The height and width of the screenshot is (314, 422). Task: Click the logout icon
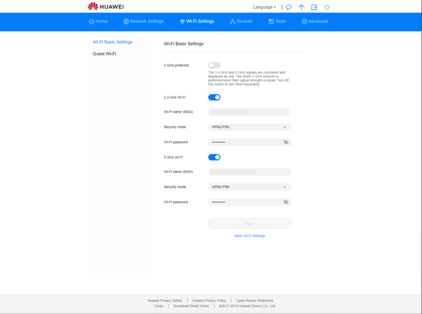314,7
